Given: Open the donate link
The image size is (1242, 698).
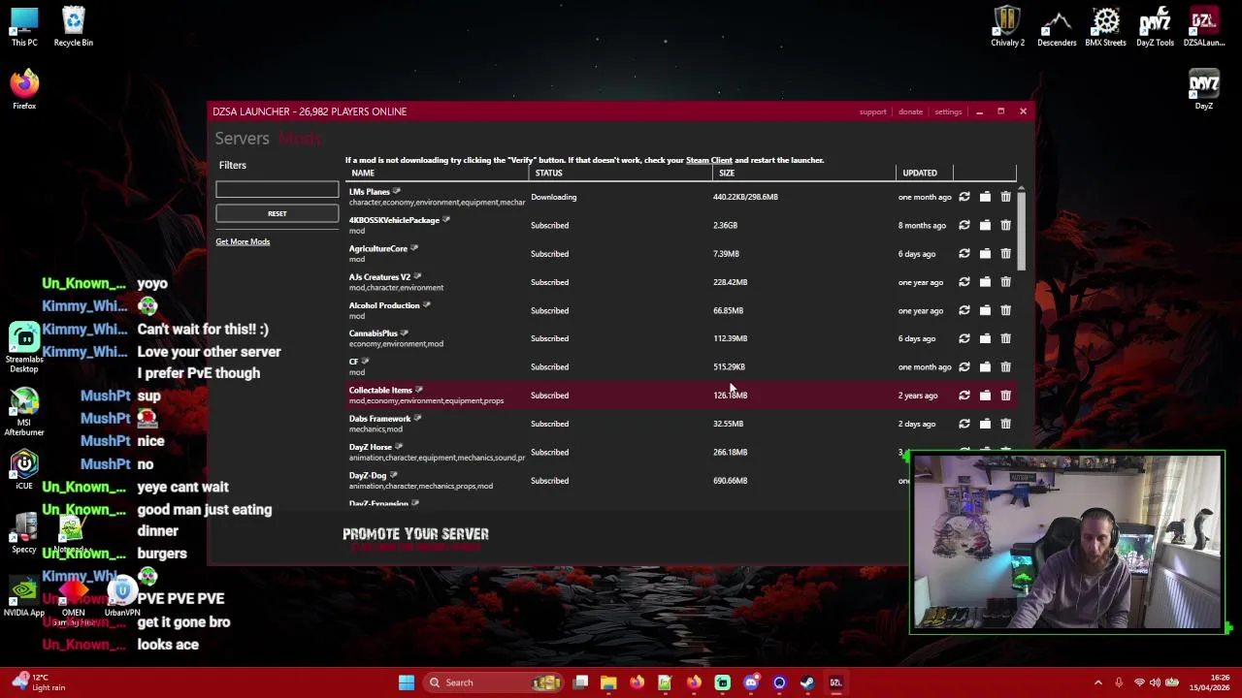Looking at the screenshot, I should (910, 111).
